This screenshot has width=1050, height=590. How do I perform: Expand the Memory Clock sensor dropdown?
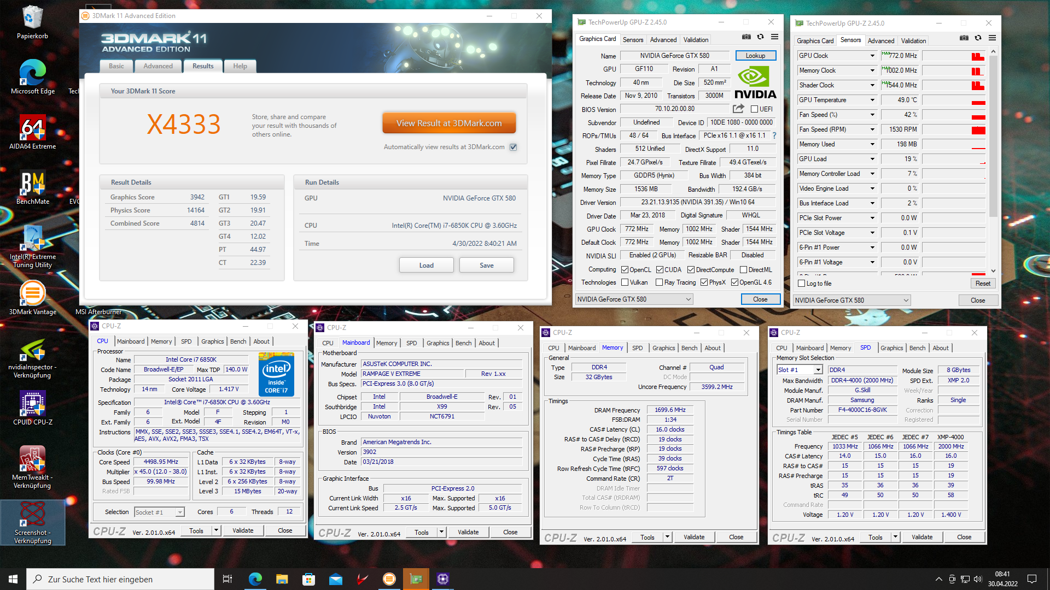[872, 70]
